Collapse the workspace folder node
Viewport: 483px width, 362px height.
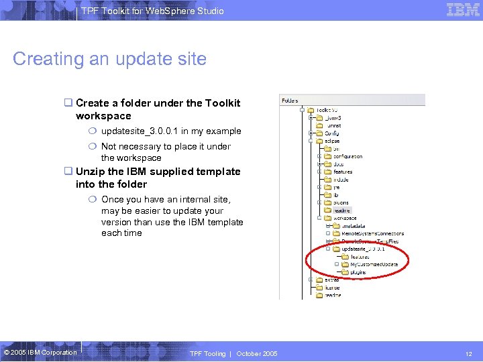pos(319,218)
